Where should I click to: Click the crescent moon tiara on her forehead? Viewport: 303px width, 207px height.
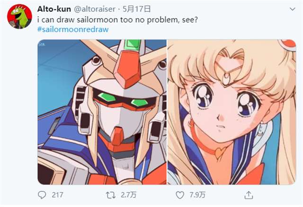225,77
